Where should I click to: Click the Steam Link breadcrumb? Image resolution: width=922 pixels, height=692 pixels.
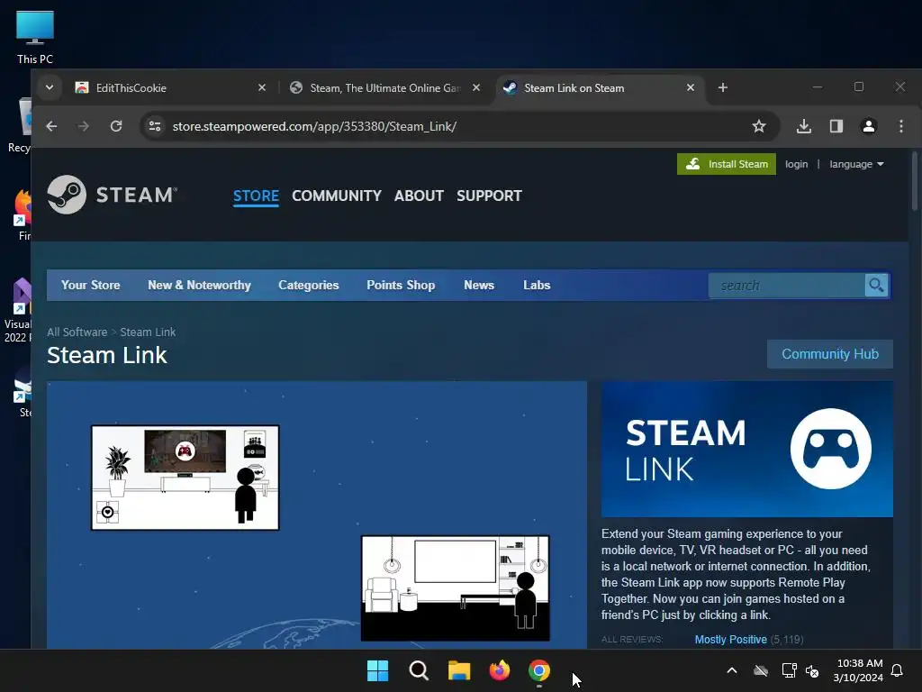148,332
